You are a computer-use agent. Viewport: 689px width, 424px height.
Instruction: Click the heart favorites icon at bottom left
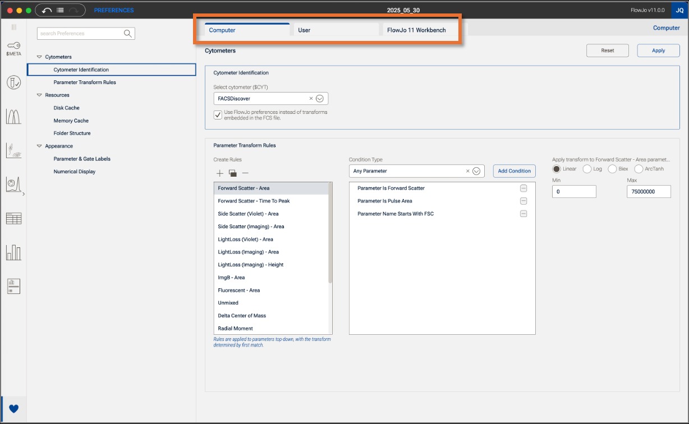[13, 409]
